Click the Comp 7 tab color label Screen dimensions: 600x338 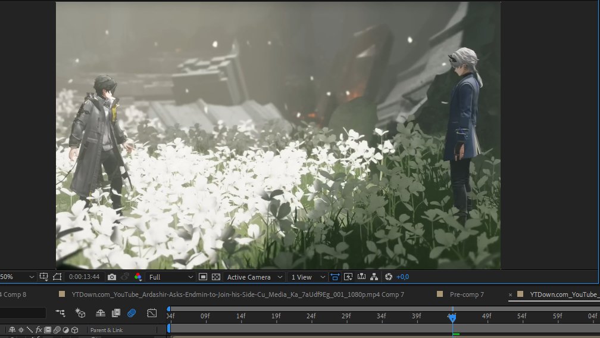(x=62, y=294)
